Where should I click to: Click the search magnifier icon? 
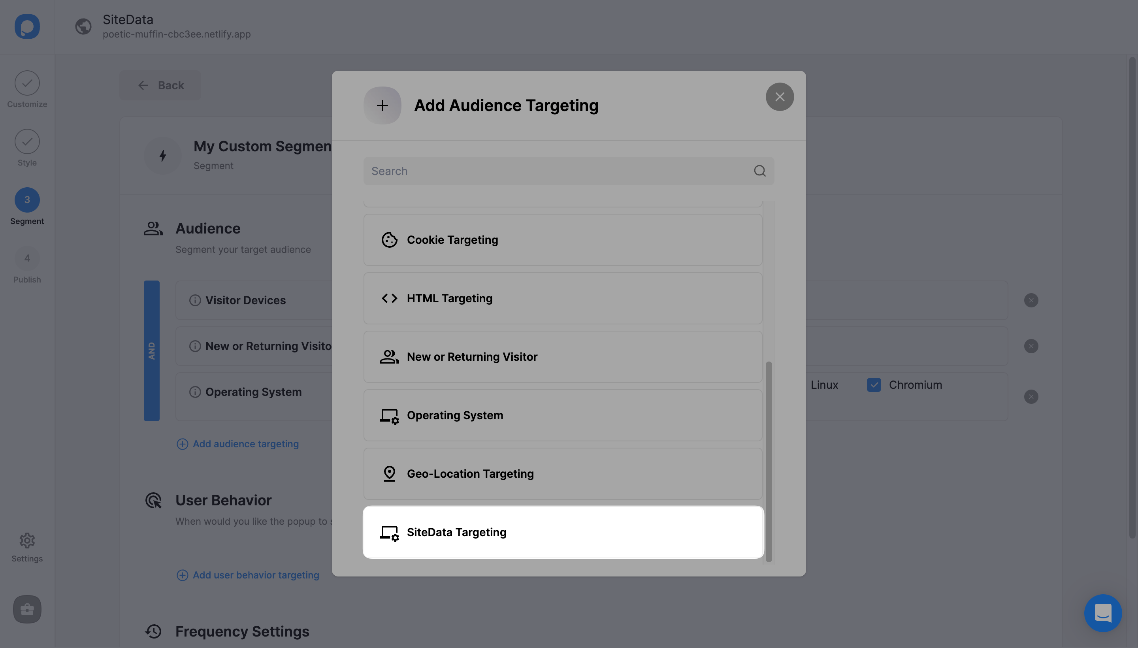click(x=760, y=171)
